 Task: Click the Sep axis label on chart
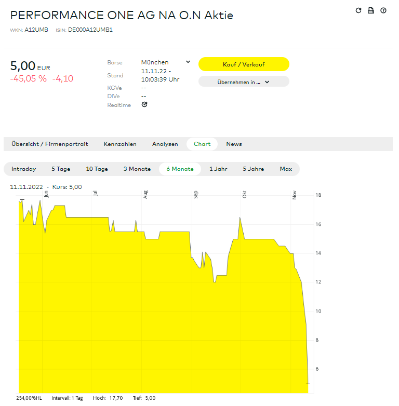point(196,195)
